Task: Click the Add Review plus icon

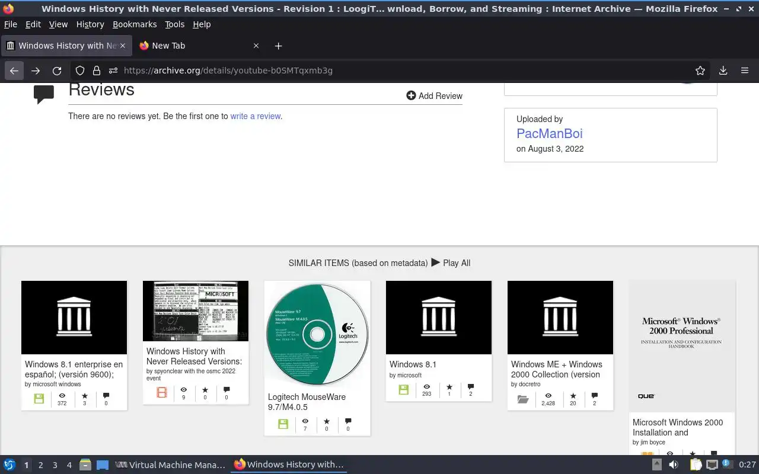Action: [411, 95]
